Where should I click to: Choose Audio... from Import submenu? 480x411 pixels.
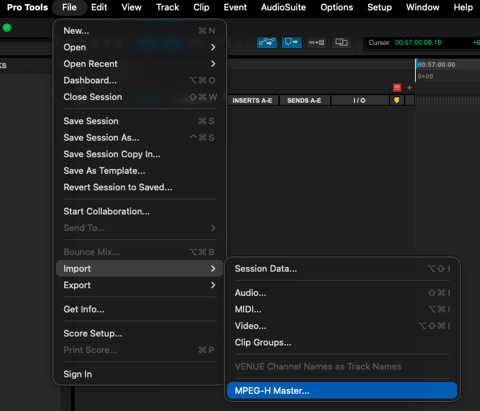[x=343, y=293]
